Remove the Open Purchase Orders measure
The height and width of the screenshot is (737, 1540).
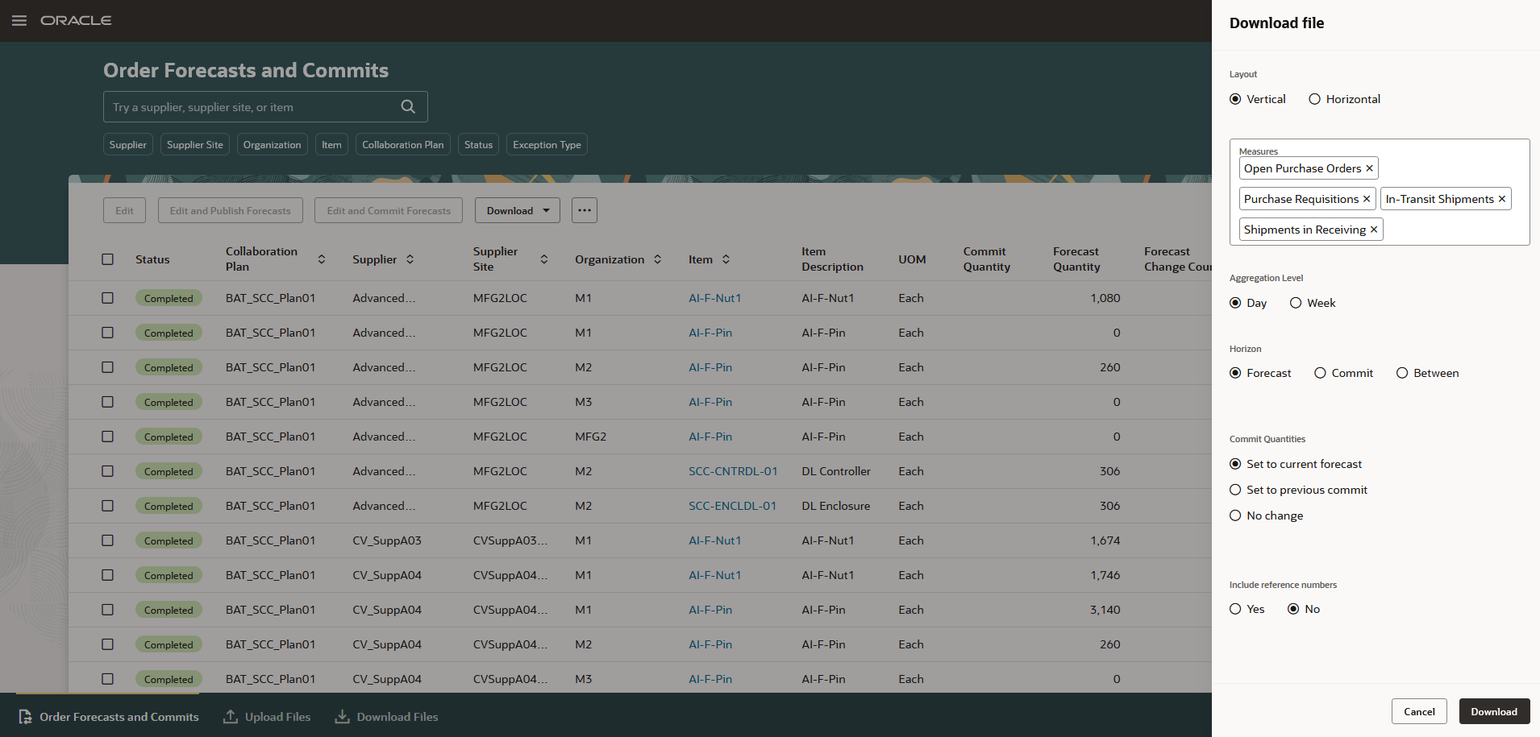[1369, 168]
